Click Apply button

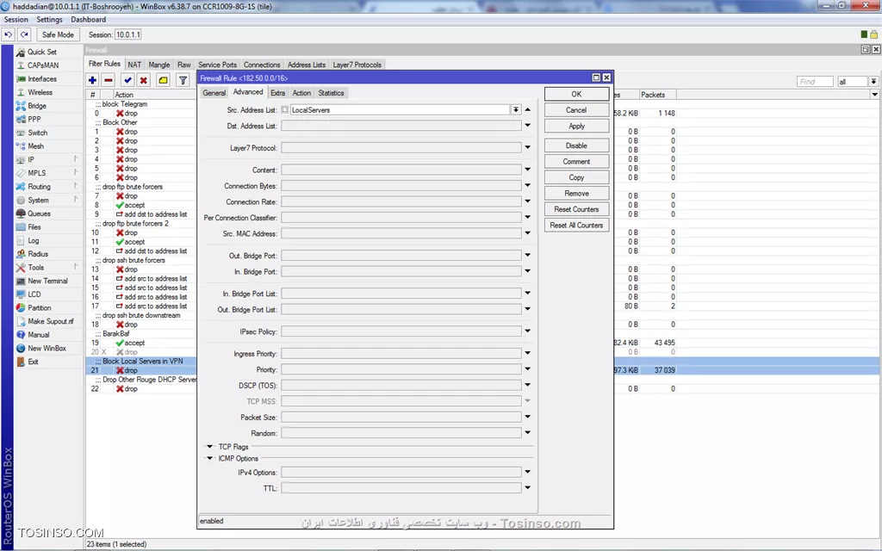point(576,126)
